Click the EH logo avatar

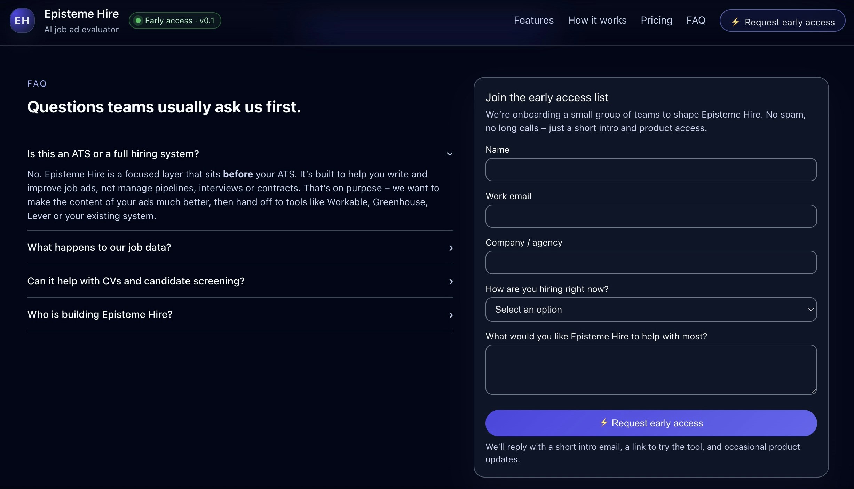click(22, 21)
